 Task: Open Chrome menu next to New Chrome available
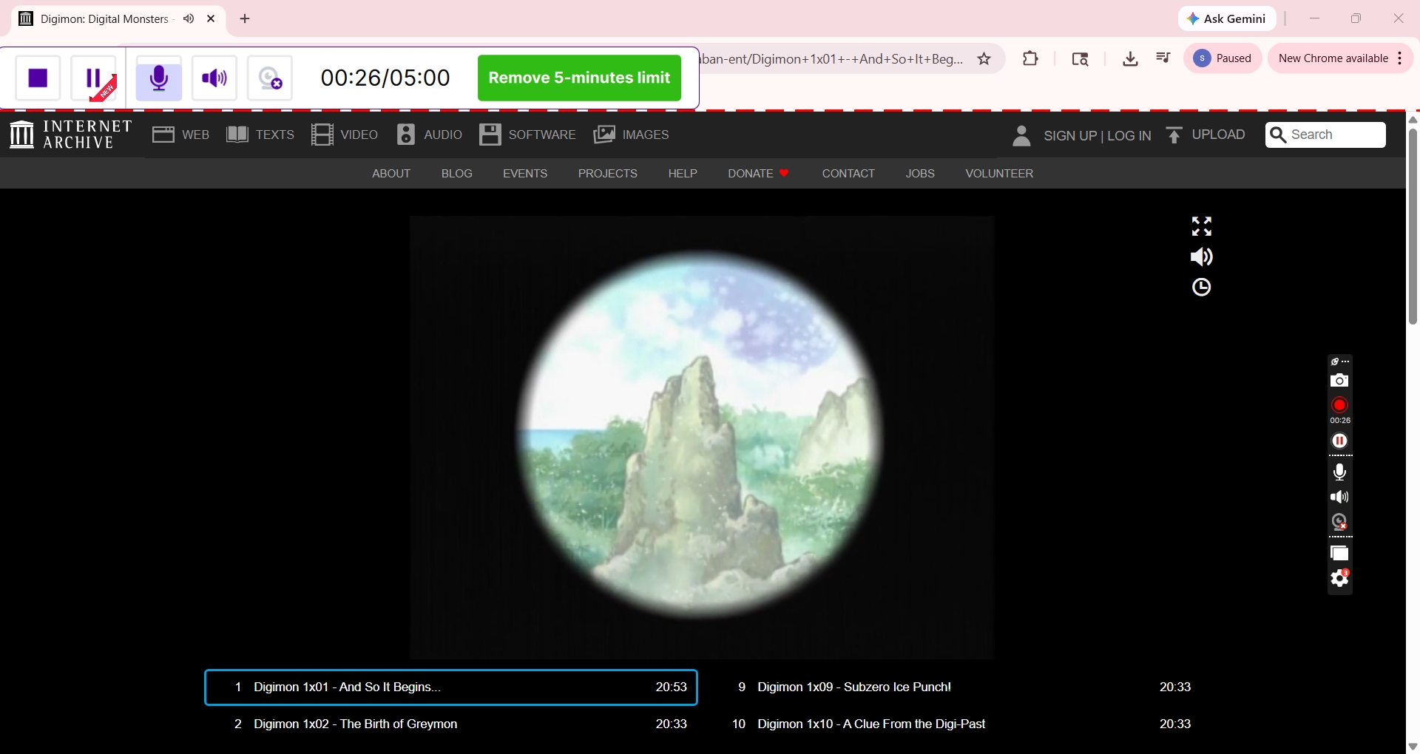(1402, 58)
